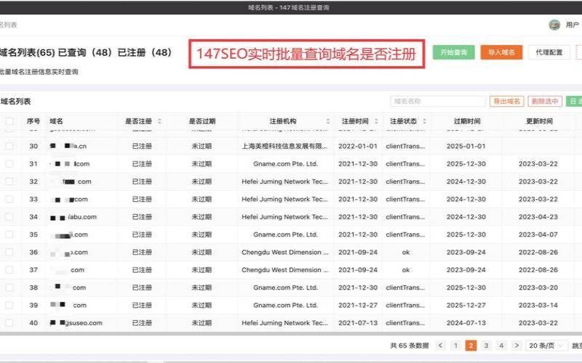The height and width of the screenshot is (363, 582).
Task: Click the 序号 column header
Action: click(x=33, y=121)
